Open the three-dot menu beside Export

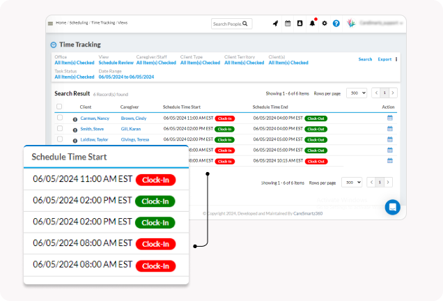396,59
